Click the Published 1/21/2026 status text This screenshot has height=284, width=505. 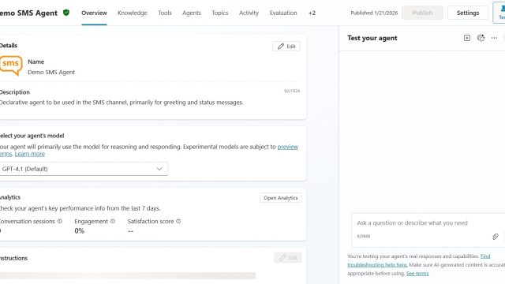pyautogui.click(x=374, y=13)
